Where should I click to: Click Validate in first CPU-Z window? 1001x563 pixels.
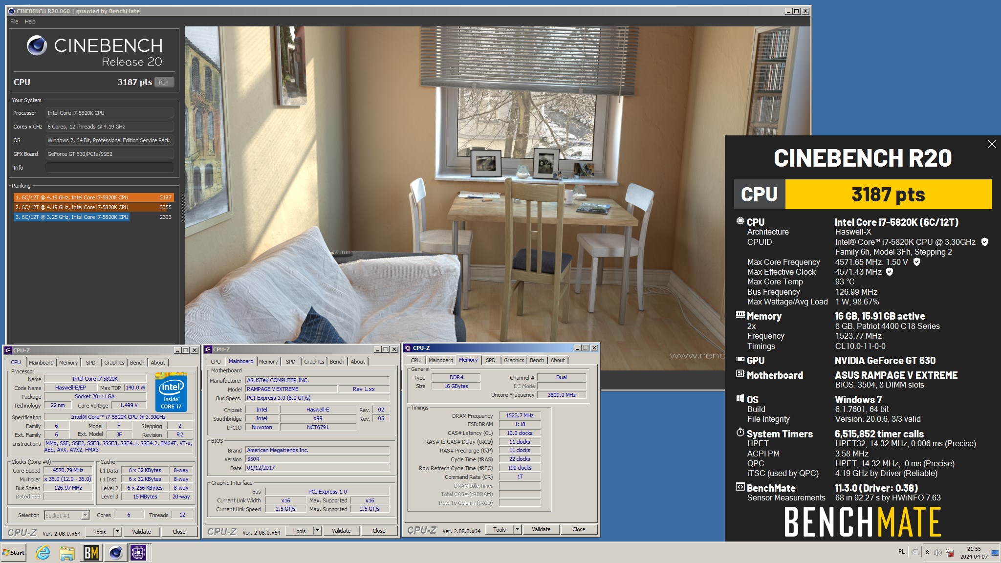point(141,532)
